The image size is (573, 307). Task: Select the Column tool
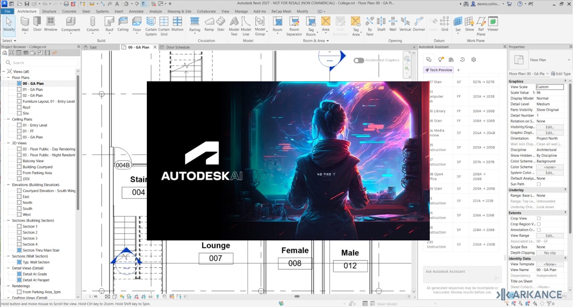93,24
